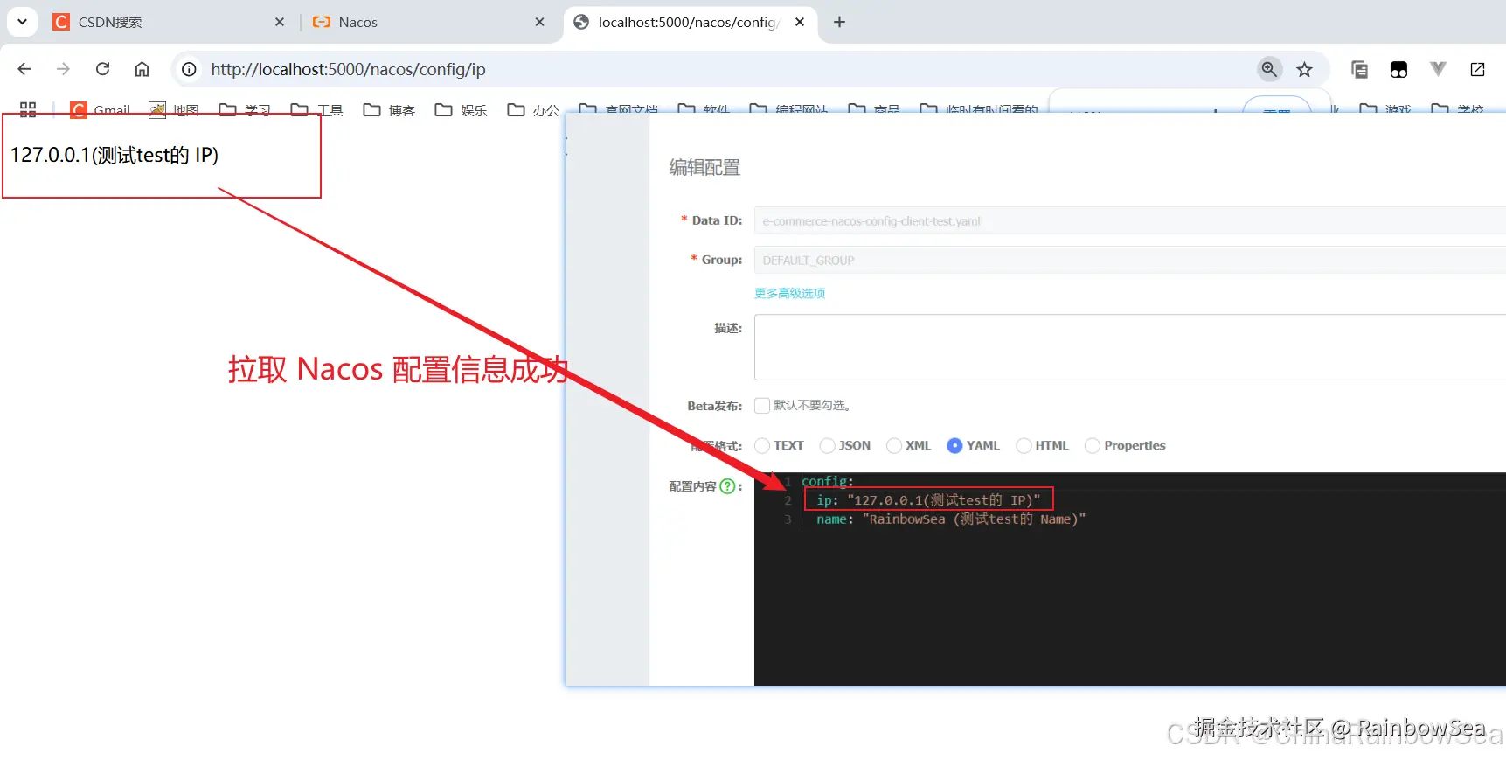Expand the 工具 bookmark folder
The width and height of the screenshot is (1506, 760).
pos(316,109)
